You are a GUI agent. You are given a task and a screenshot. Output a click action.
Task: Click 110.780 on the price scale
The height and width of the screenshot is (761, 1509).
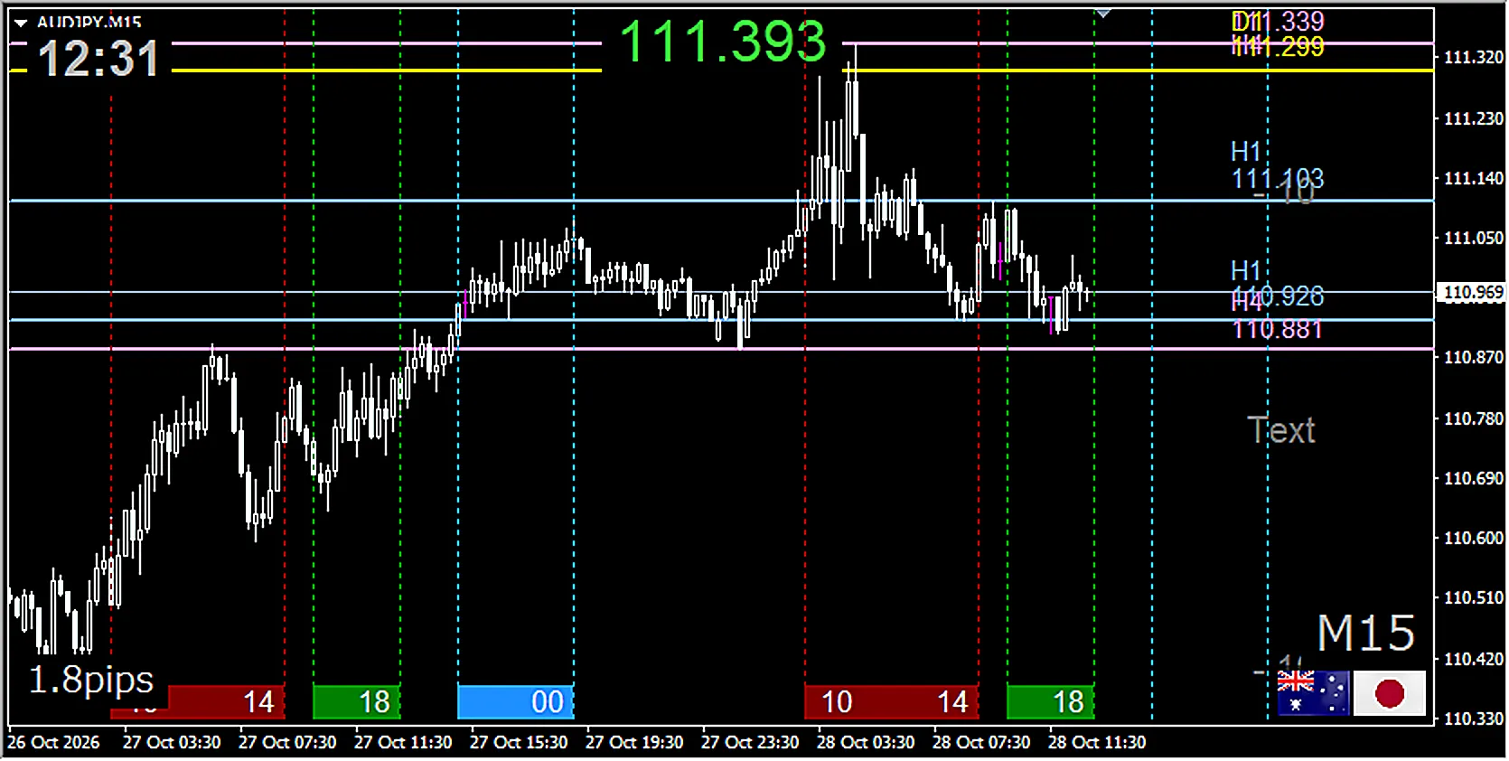[1473, 418]
